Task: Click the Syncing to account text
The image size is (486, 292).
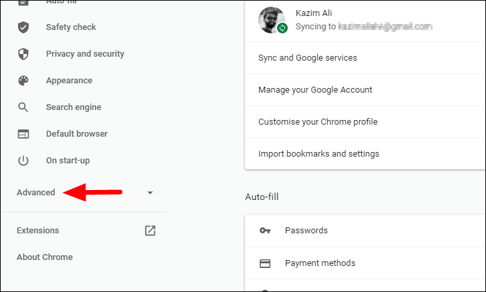Action: [364, 27]
